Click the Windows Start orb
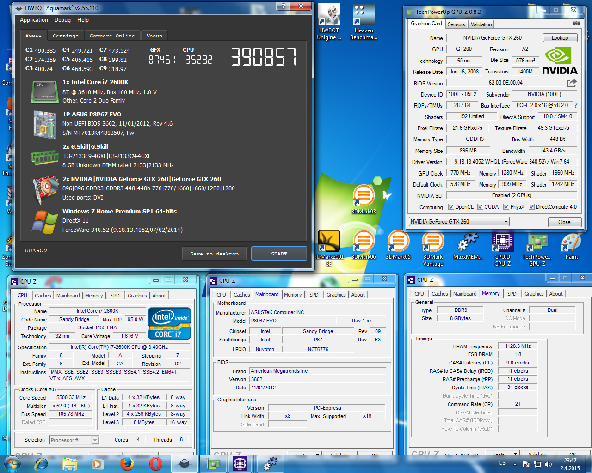Viewport: 592px width, 473px height. 12,463
